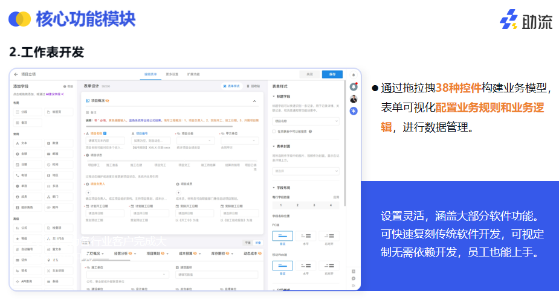The image size is (559, 303).
Task: Select the 日期 field control
Action: pyautogui.click(x=27, y=164)
